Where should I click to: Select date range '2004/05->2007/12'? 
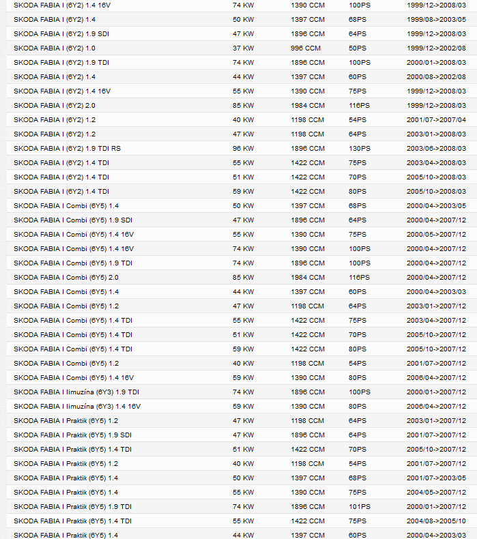tap(436, 492)
